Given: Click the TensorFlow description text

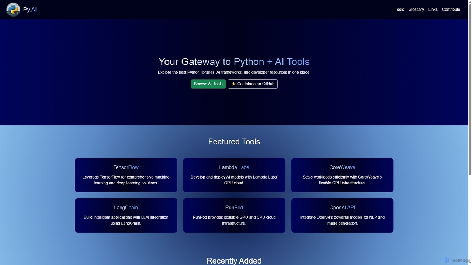Looking at the screenshot, I should [x=126, y=180].
